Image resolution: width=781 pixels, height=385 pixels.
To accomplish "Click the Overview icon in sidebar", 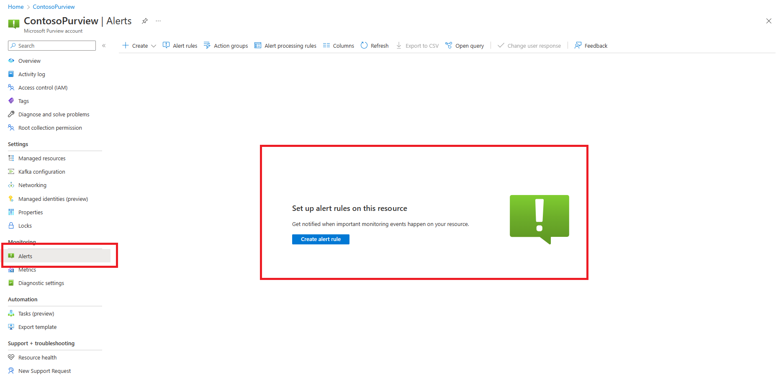I will 11,61.
